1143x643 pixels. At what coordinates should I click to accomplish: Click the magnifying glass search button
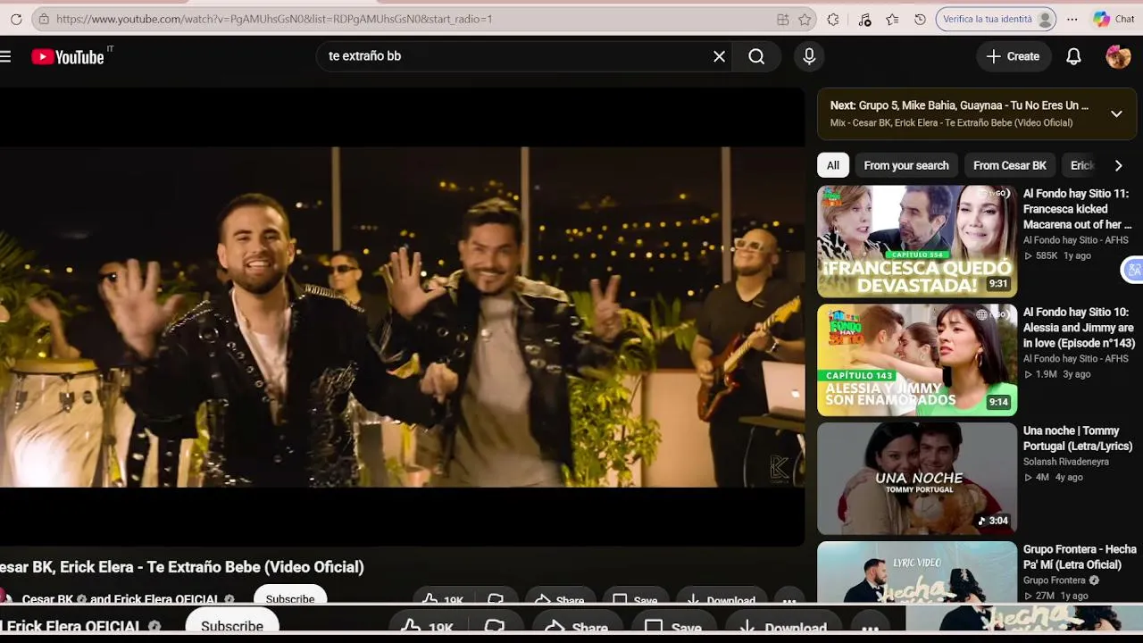[x=756, y=56]
